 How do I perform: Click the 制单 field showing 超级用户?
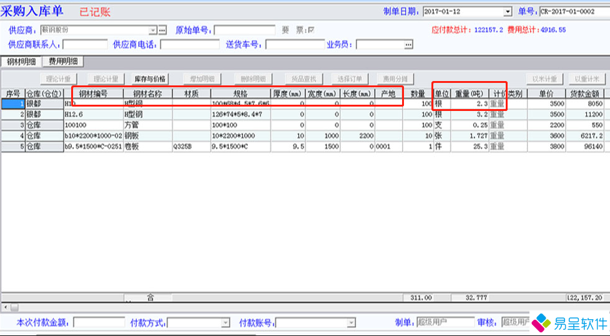click(x=445, y=322)
